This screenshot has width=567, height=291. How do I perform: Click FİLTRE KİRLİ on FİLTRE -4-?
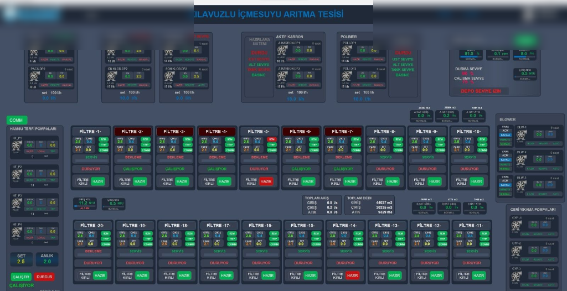click(x=209, y=181)
